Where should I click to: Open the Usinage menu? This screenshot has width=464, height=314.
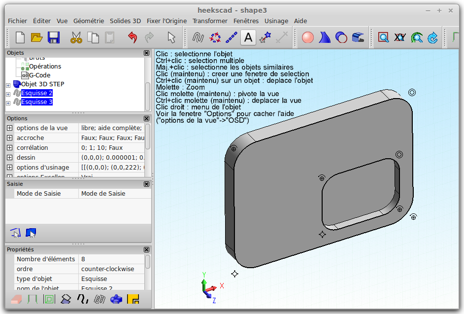pos(276,21)
